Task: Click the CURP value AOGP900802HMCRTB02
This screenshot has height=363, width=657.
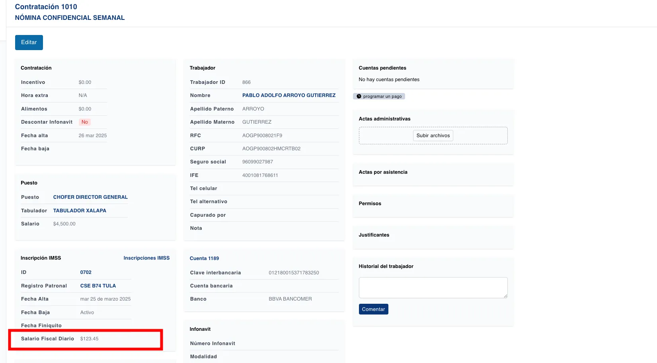Action: 271,149
